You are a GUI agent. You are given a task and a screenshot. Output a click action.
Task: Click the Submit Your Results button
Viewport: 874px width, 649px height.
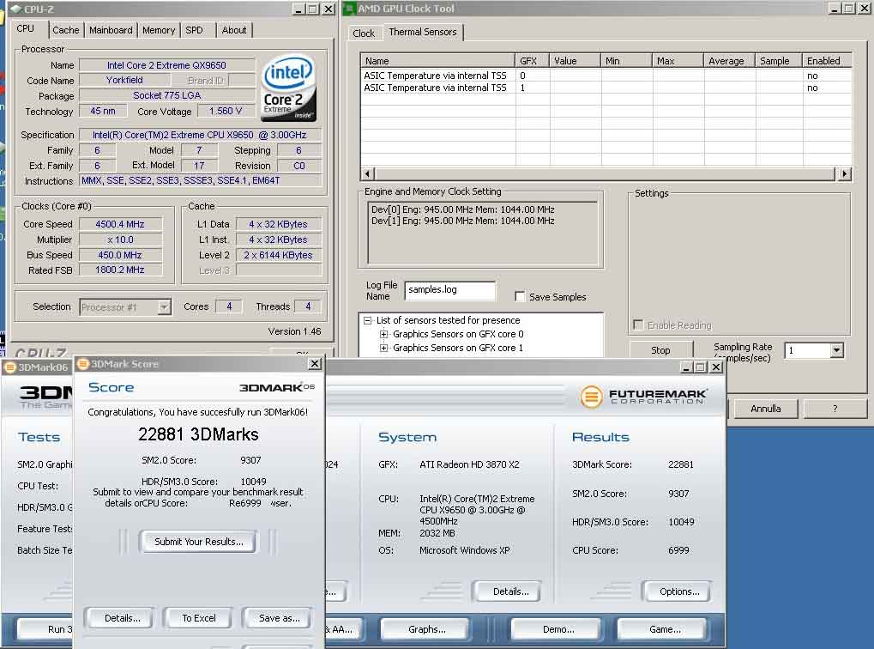point(198,542)
